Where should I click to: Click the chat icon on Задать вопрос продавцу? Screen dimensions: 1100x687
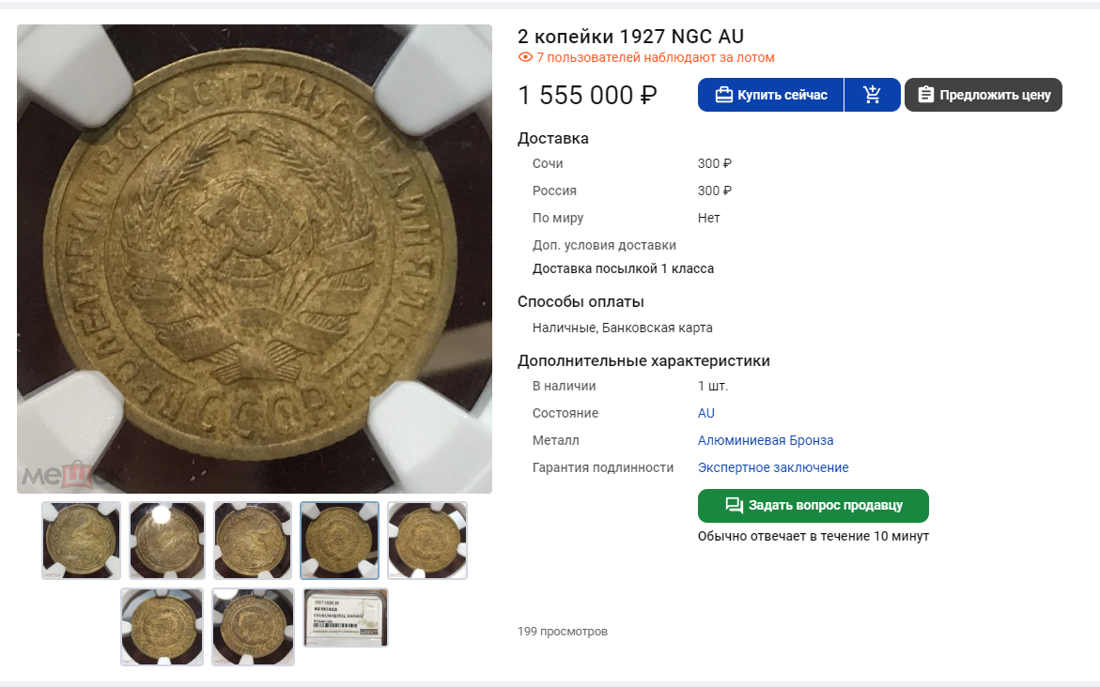click(x=734, y=506)
